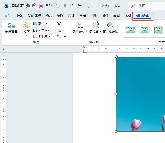Screen dimensions: 165x143
Task: Click 图片橡皮擦 picture eraser button
Action: [x=111, y=28]
